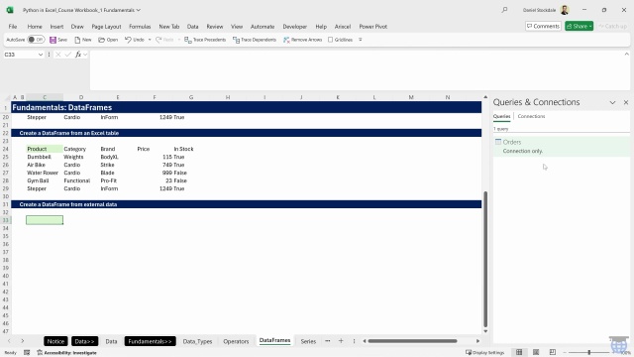This screenshot has height=357, width=634.
Task: Switch to Page Break Preview view icon
Action: point(553,352)
